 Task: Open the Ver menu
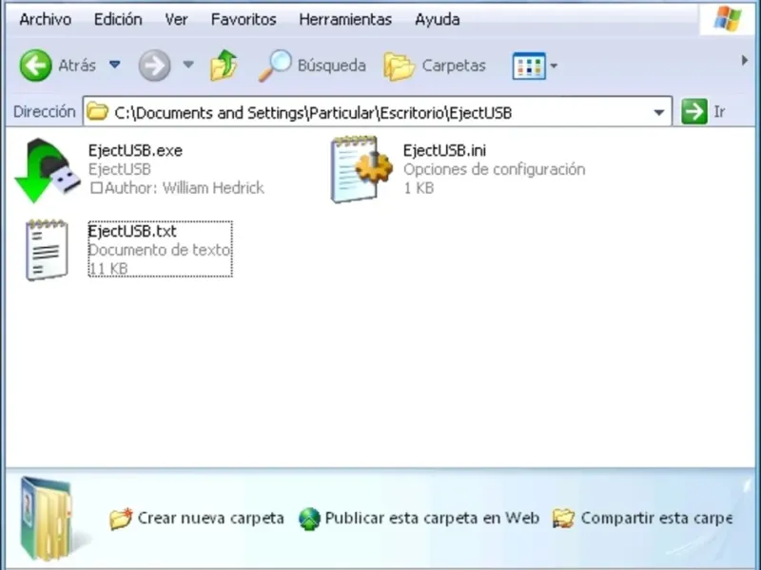[x=176, y=19]
